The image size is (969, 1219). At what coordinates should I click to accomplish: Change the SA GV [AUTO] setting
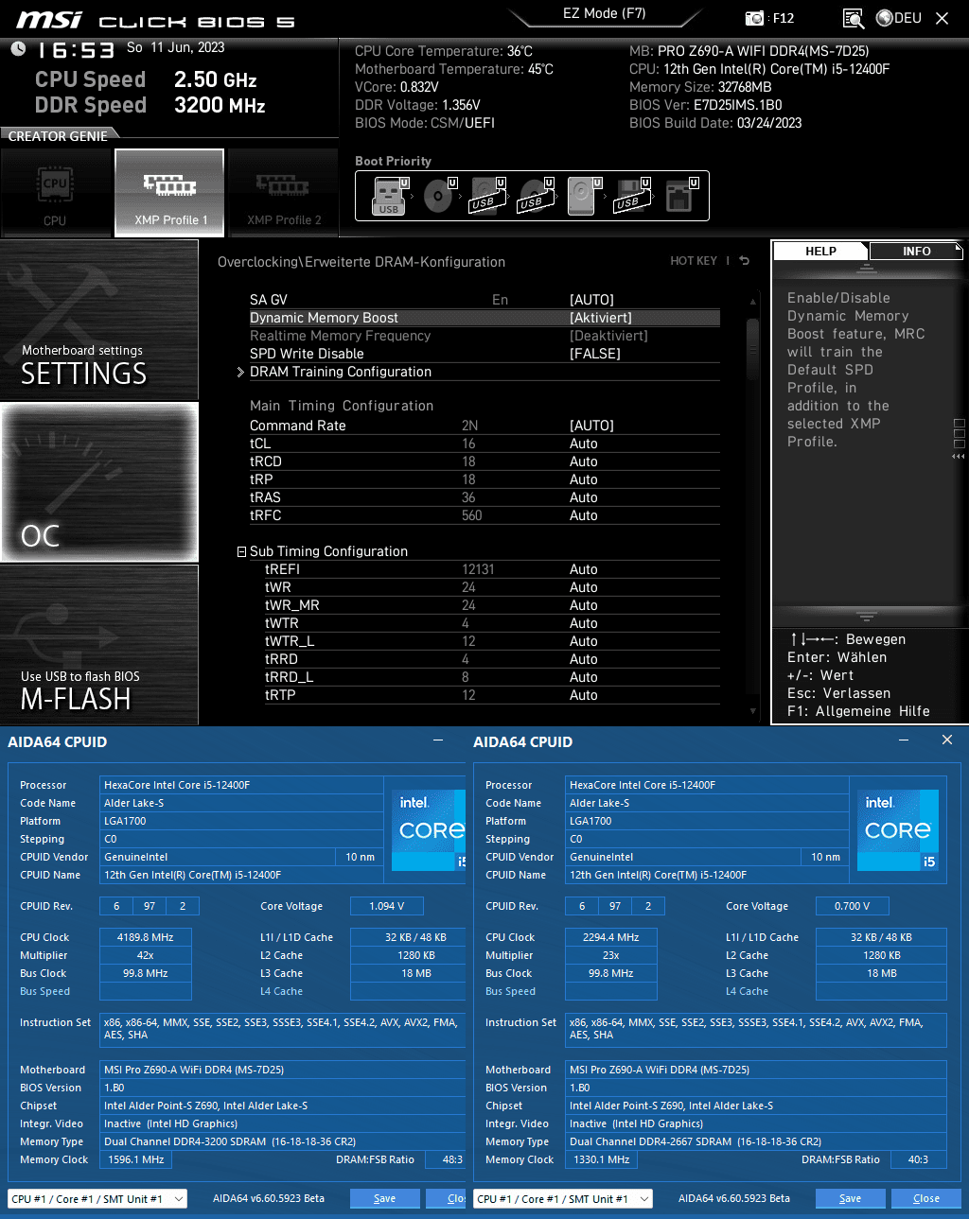click(591, 300)
